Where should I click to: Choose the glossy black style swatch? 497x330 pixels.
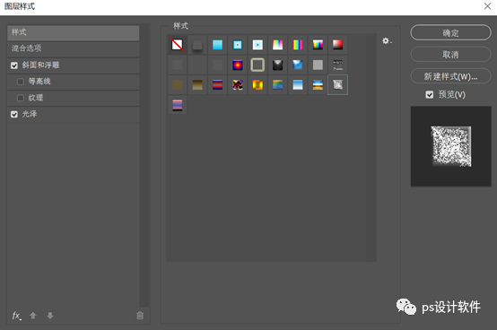(278, 65)
